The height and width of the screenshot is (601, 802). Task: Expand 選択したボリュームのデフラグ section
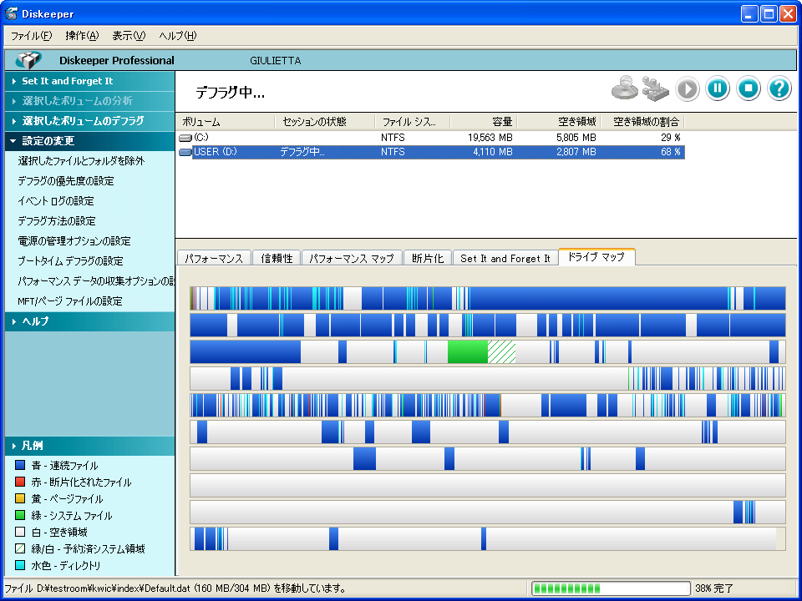pyautogui.click(x=89, y=121)
